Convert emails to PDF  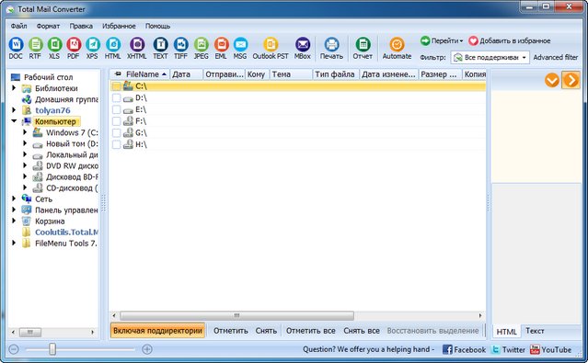pos(74,49)
